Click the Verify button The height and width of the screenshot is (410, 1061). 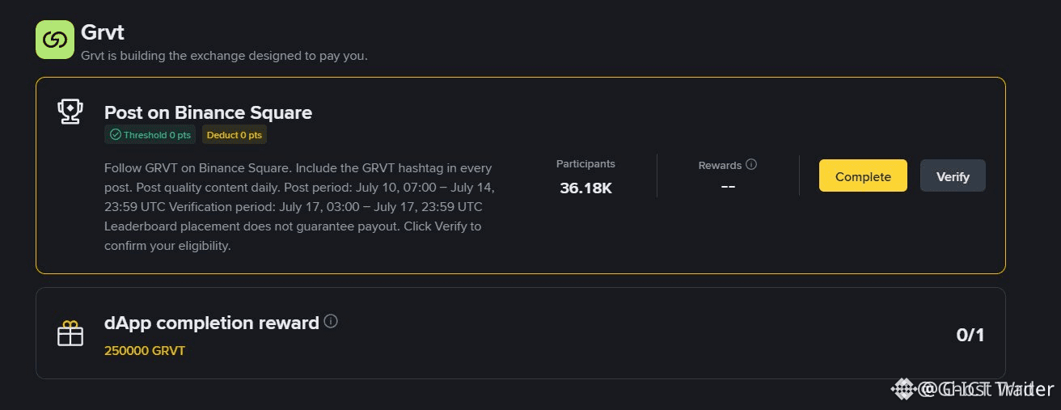point(953,175)
